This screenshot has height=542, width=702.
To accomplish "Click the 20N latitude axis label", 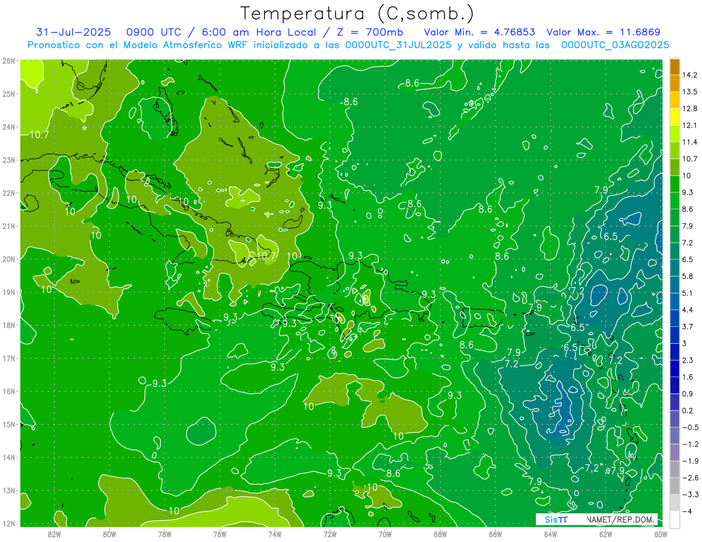I will (8, 259).
